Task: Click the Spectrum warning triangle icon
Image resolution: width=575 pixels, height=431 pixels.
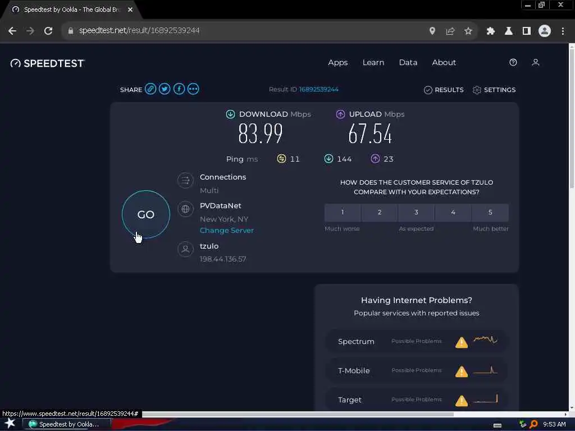Action: pos(462,342)
